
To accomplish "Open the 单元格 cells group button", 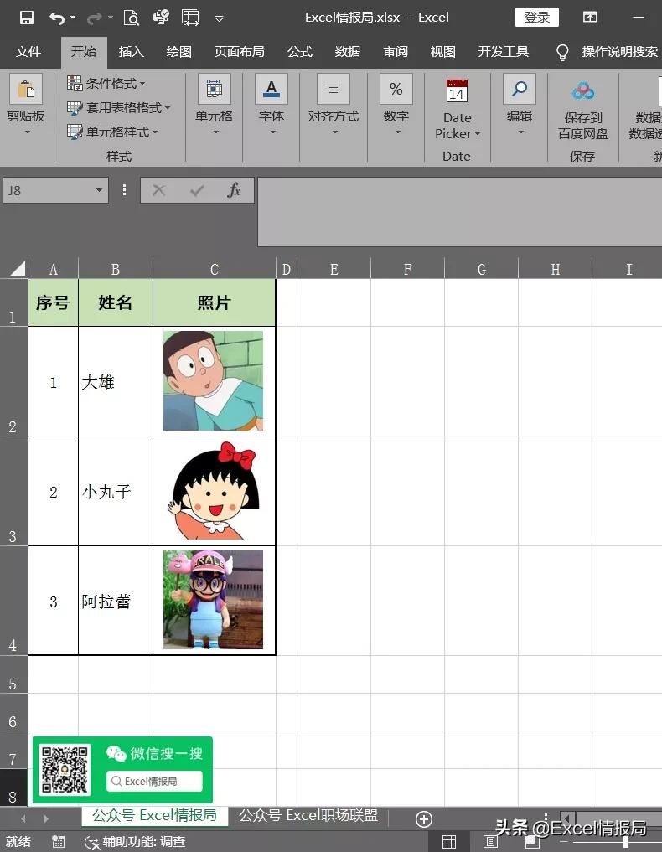I will click(215, 105).
